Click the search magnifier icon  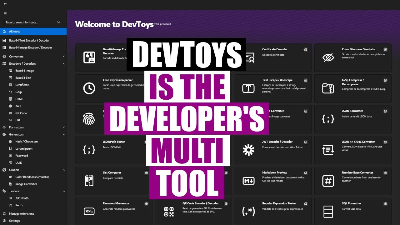pos(59,22)
